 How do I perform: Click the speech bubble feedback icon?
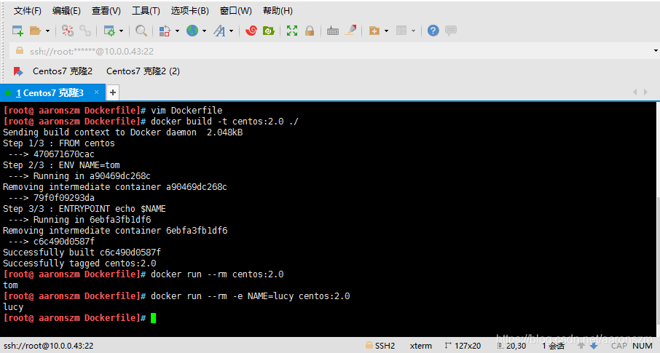coord(451,31)
